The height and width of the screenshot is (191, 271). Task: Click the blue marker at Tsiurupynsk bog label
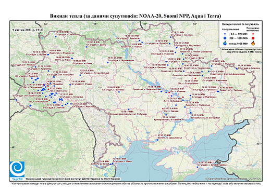[157, 140]
